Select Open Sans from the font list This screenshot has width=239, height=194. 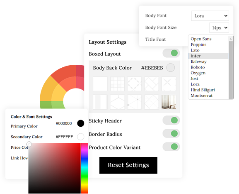point(201,39)
